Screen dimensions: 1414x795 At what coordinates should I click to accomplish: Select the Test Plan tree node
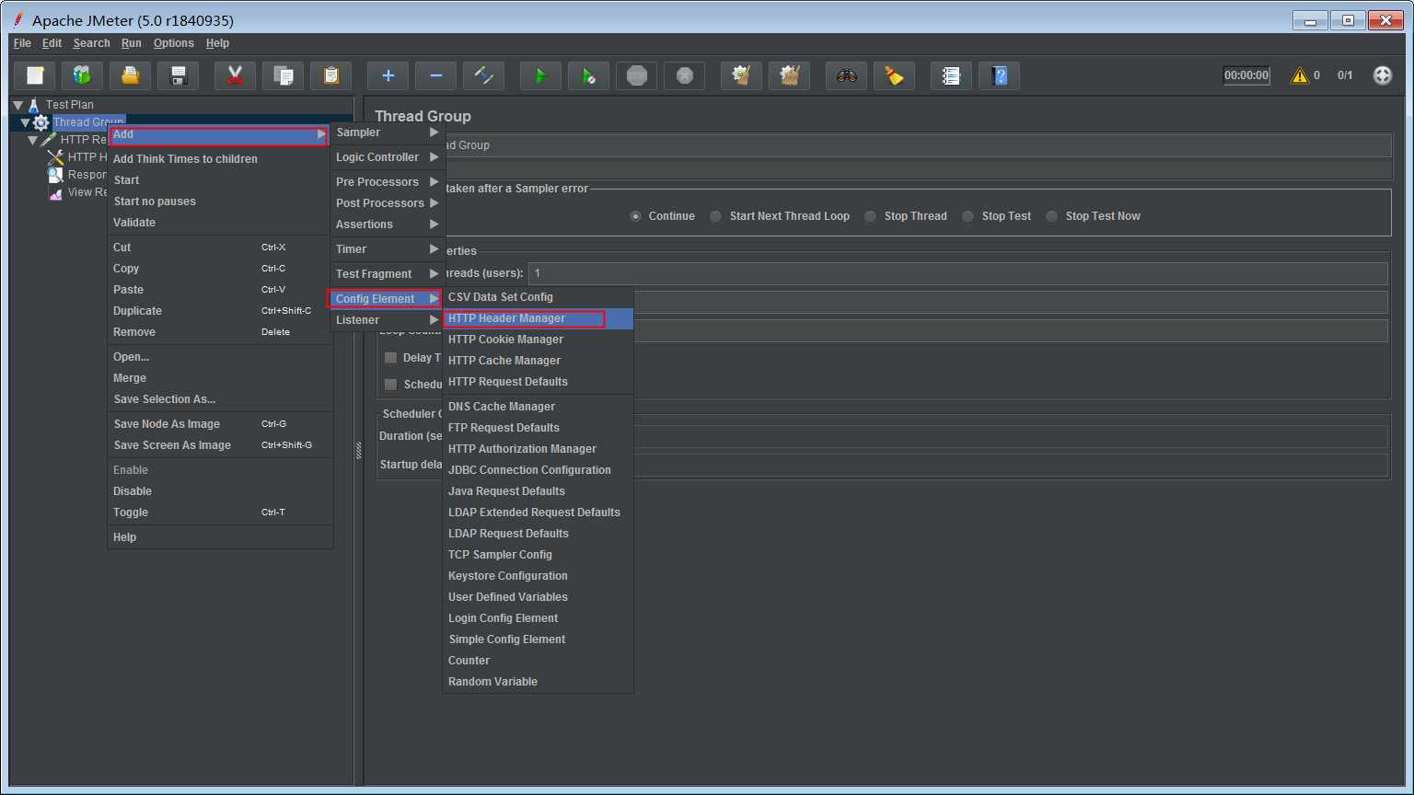click(x=70, y=105)
